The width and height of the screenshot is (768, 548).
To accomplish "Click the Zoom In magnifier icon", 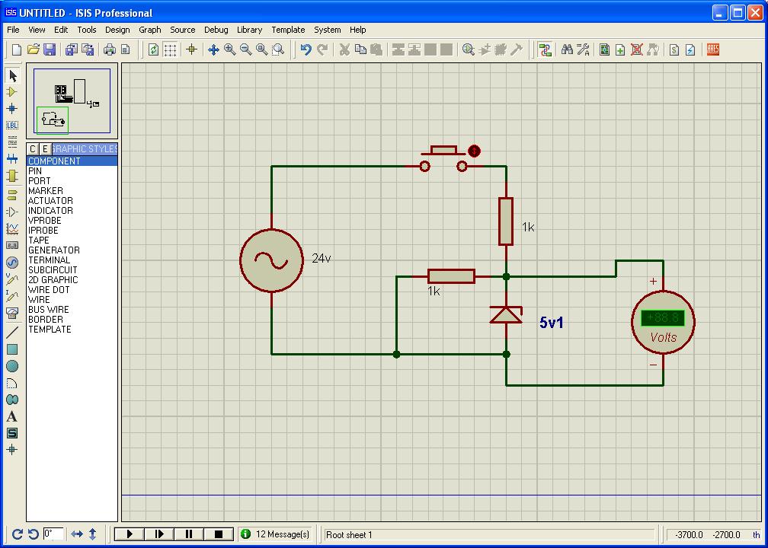I will [x=229, y=49].
